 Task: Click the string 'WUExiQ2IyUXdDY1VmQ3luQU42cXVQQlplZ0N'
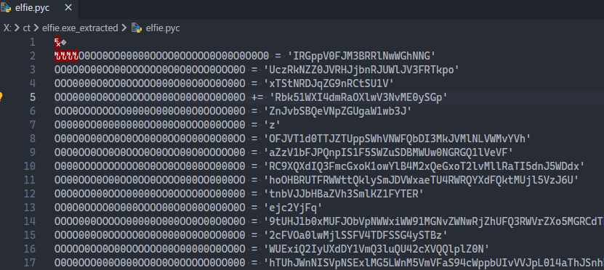[377, 249]
